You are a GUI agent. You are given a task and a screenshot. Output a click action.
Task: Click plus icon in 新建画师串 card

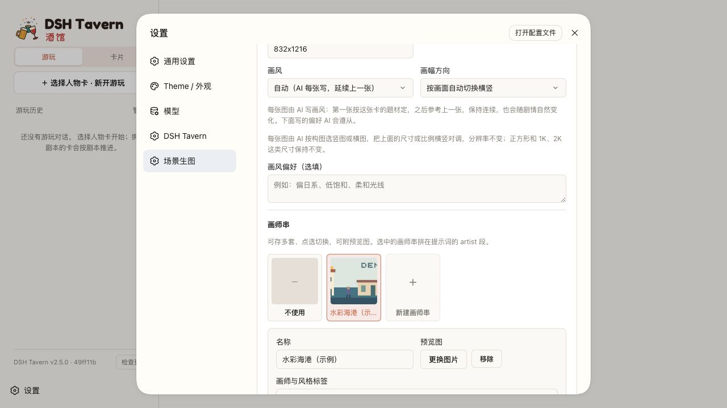pyautogui.click(x=413, y=282)
